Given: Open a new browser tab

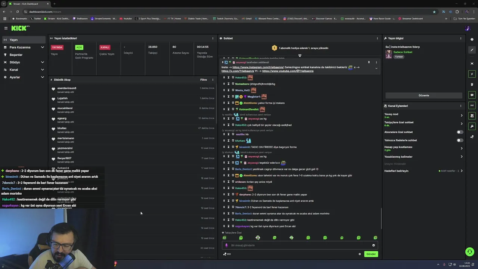Looking at the screenshot, I should [x=55, y=4].
